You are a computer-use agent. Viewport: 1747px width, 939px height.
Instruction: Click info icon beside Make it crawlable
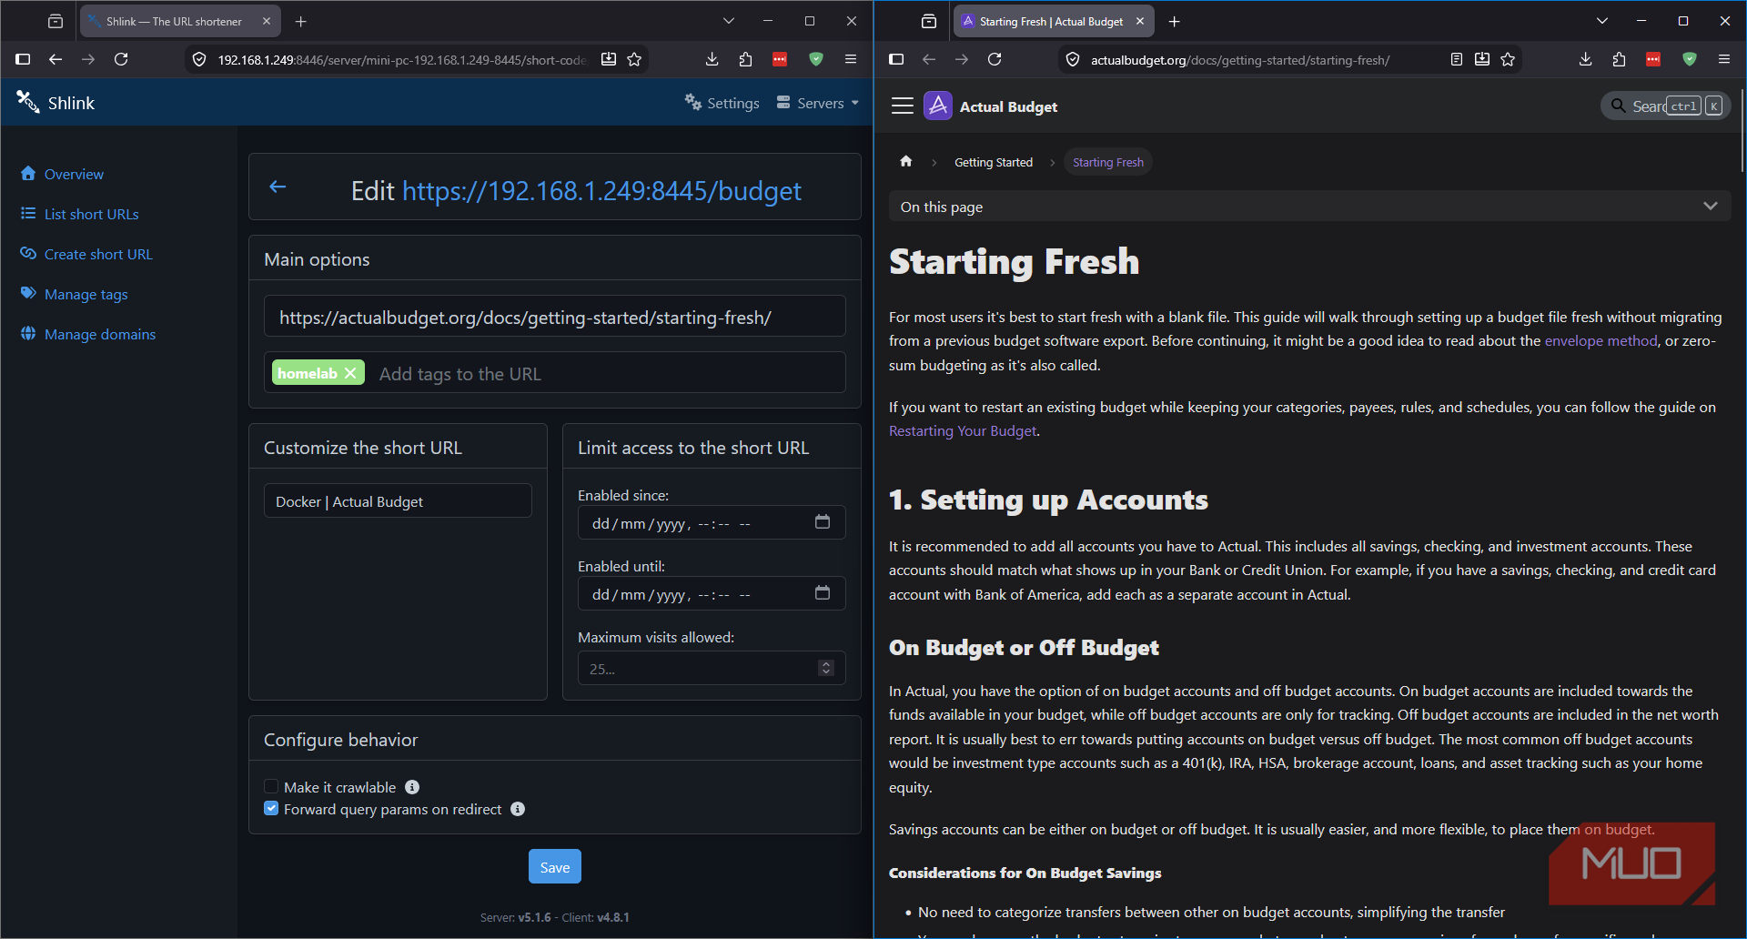tap(412, 787)
